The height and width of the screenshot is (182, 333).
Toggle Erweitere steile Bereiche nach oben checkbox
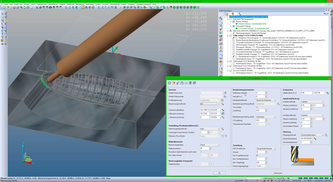[x=201, y=152]
